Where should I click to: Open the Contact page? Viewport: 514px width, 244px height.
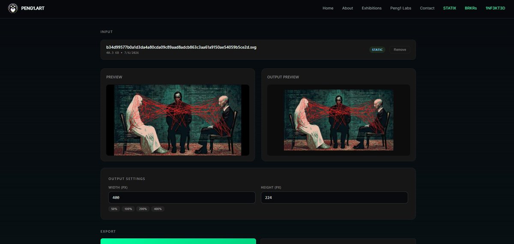click(427, 8)
